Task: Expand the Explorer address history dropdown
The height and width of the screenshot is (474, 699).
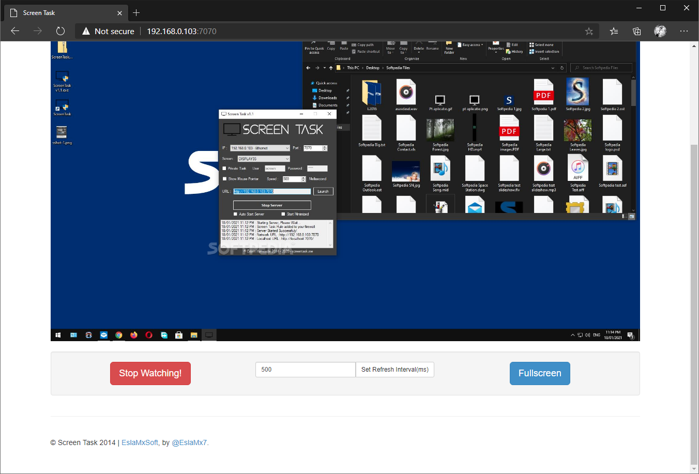Action: [553, 68]
